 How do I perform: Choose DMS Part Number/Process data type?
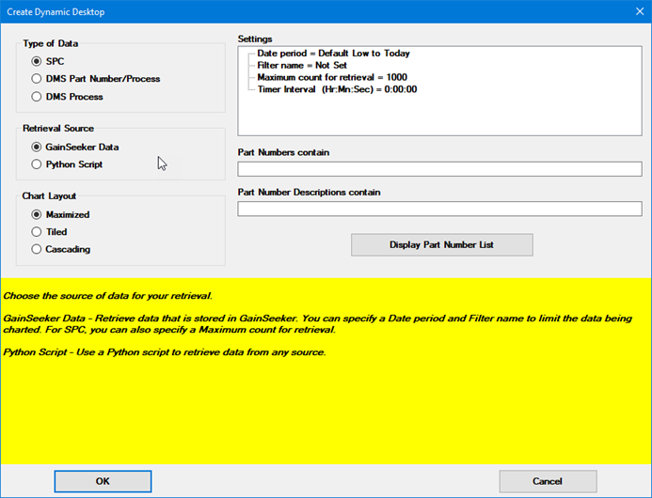37,79
